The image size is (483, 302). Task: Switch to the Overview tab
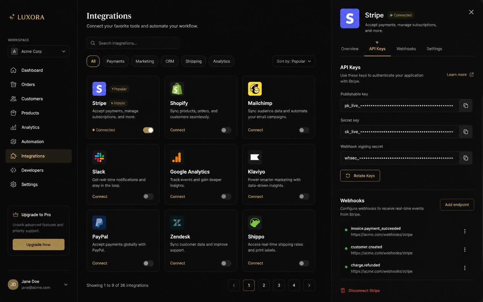point(350,49)
